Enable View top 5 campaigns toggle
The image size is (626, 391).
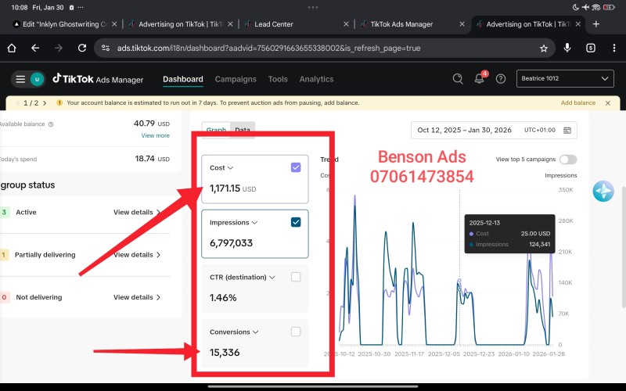[x=568, y=160]
